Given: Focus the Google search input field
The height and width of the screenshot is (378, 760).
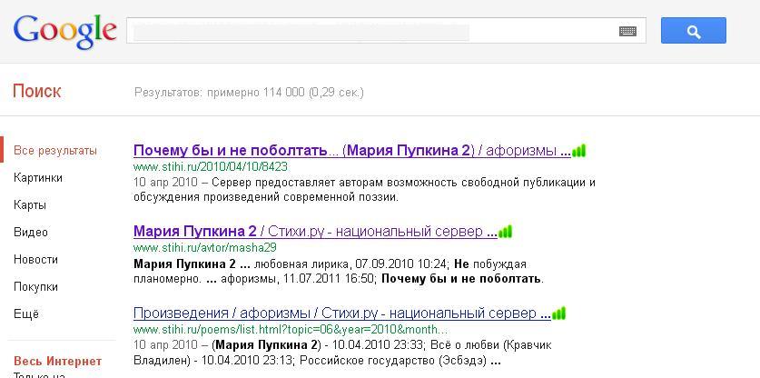Looking at the screenshot, I should click(x=372, y=32).
